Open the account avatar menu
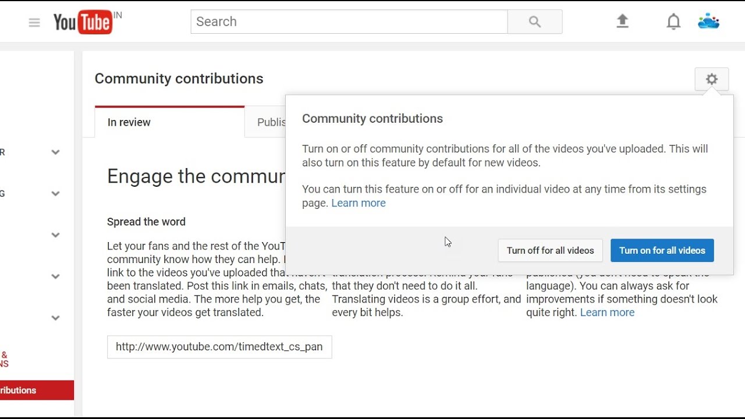745x419 pixels. point(709,22)
